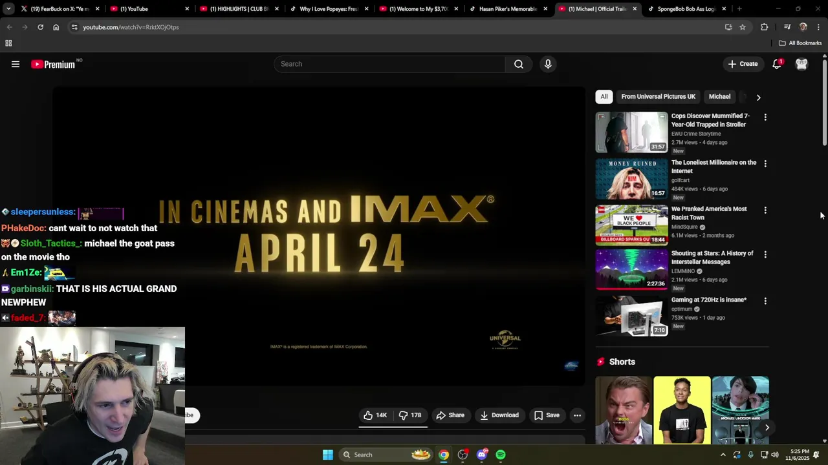View site information icon in address bar
828x465 pixels.
(x=74, y=27)
